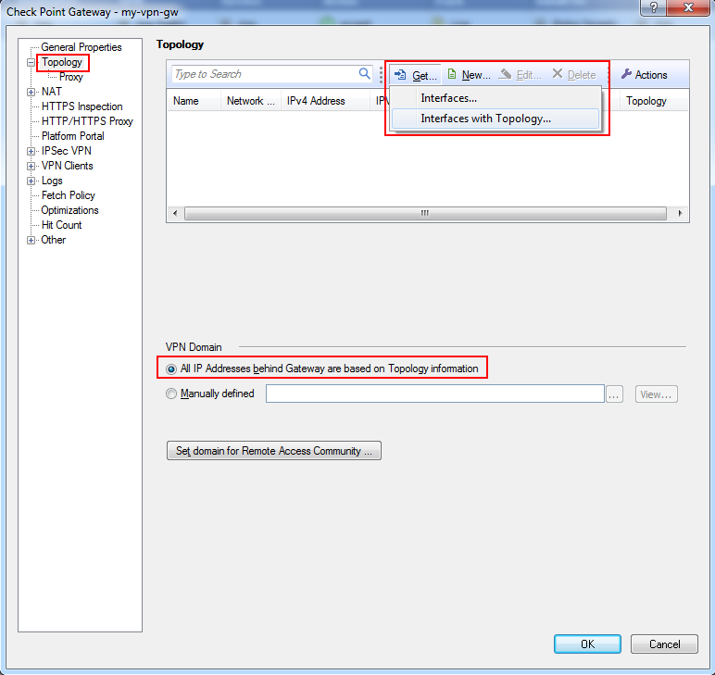Choose Interfaces with Topology... menu entry
The height and width of the screenshot is (675, 715).
495,119
